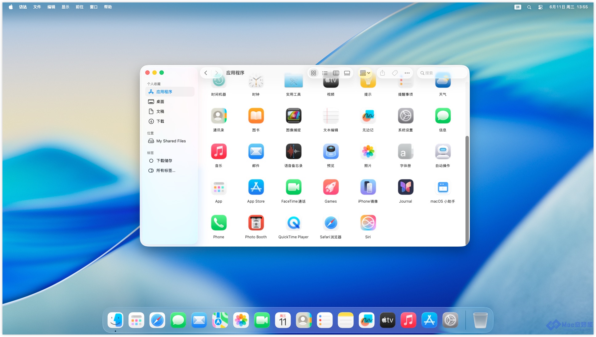The height and width of the screenshot is (337, 596).
Task: Select the 照片 (Photos) app in Finder window
Action: click(368, 152)
